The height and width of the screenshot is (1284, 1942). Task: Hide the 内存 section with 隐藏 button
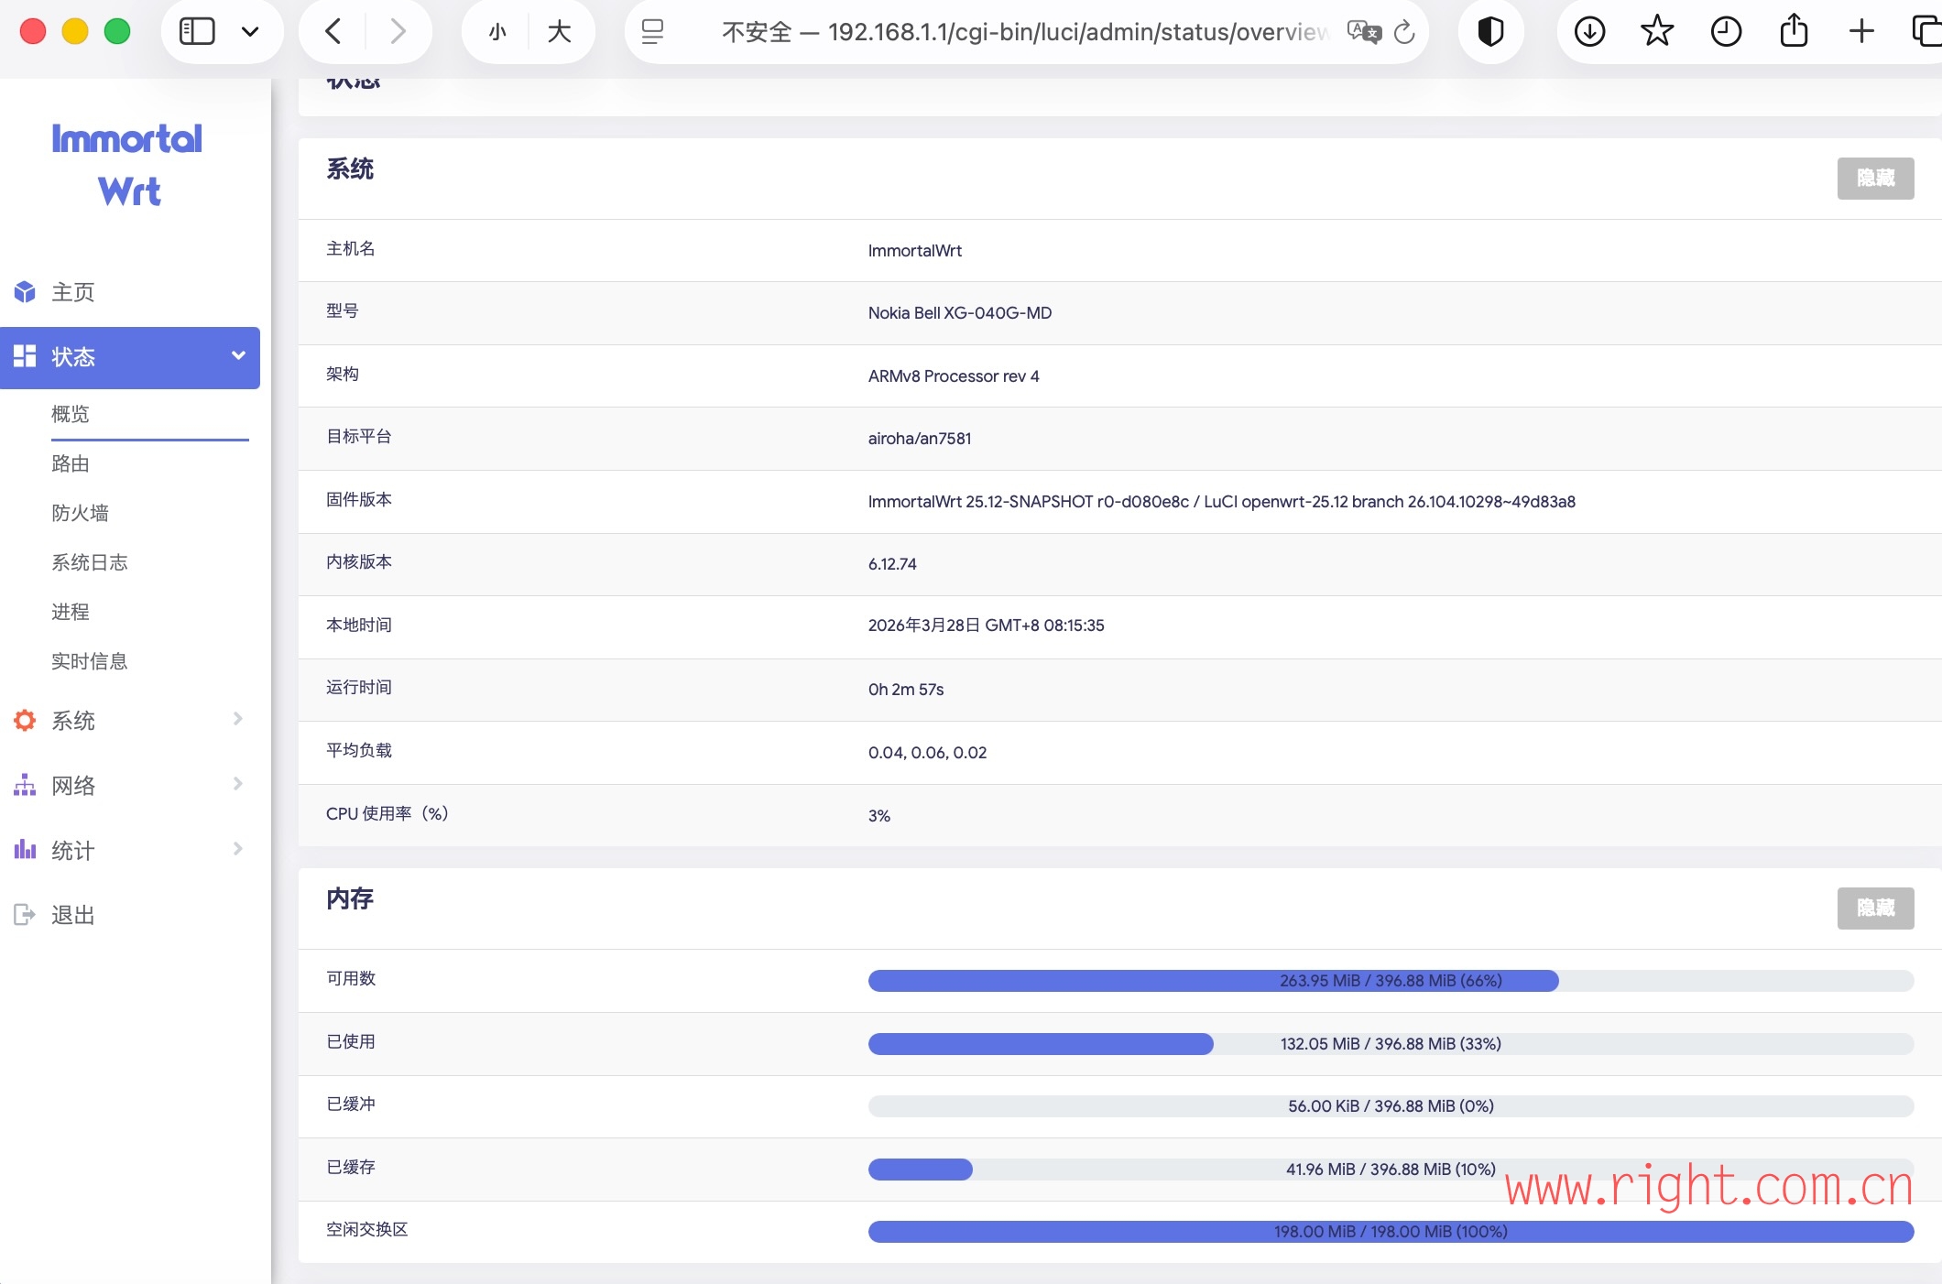click(1875, 909)
